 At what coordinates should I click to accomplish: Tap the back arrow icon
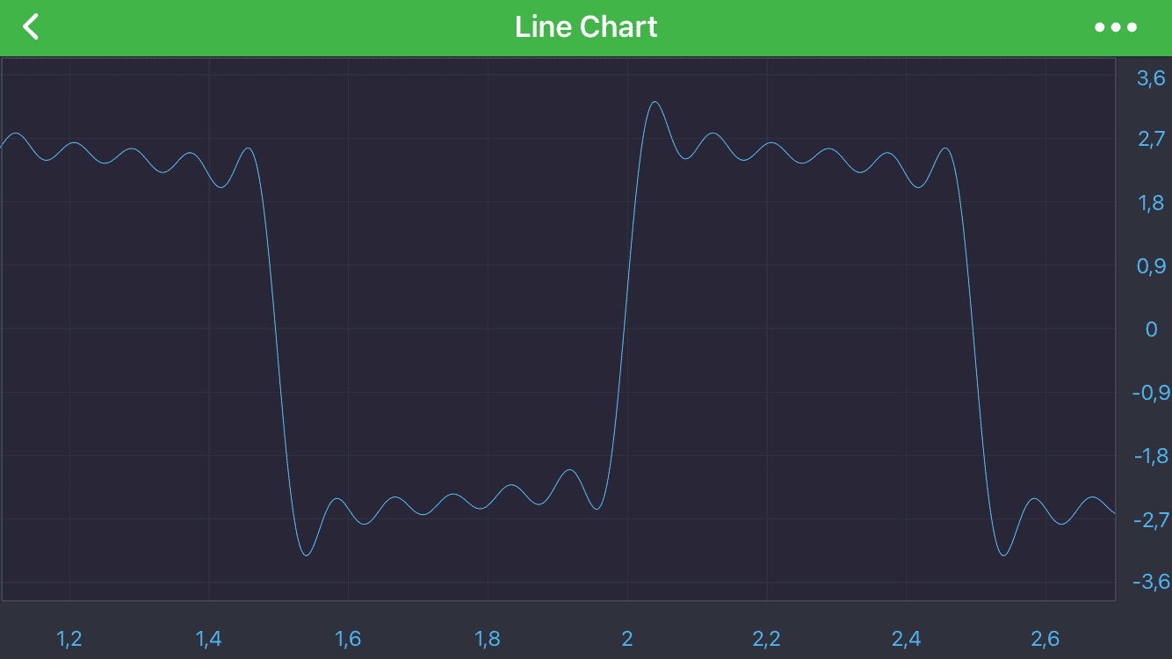(31, 27)
